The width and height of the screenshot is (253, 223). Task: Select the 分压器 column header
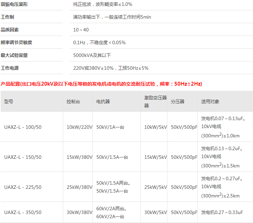tap(177, 101)
